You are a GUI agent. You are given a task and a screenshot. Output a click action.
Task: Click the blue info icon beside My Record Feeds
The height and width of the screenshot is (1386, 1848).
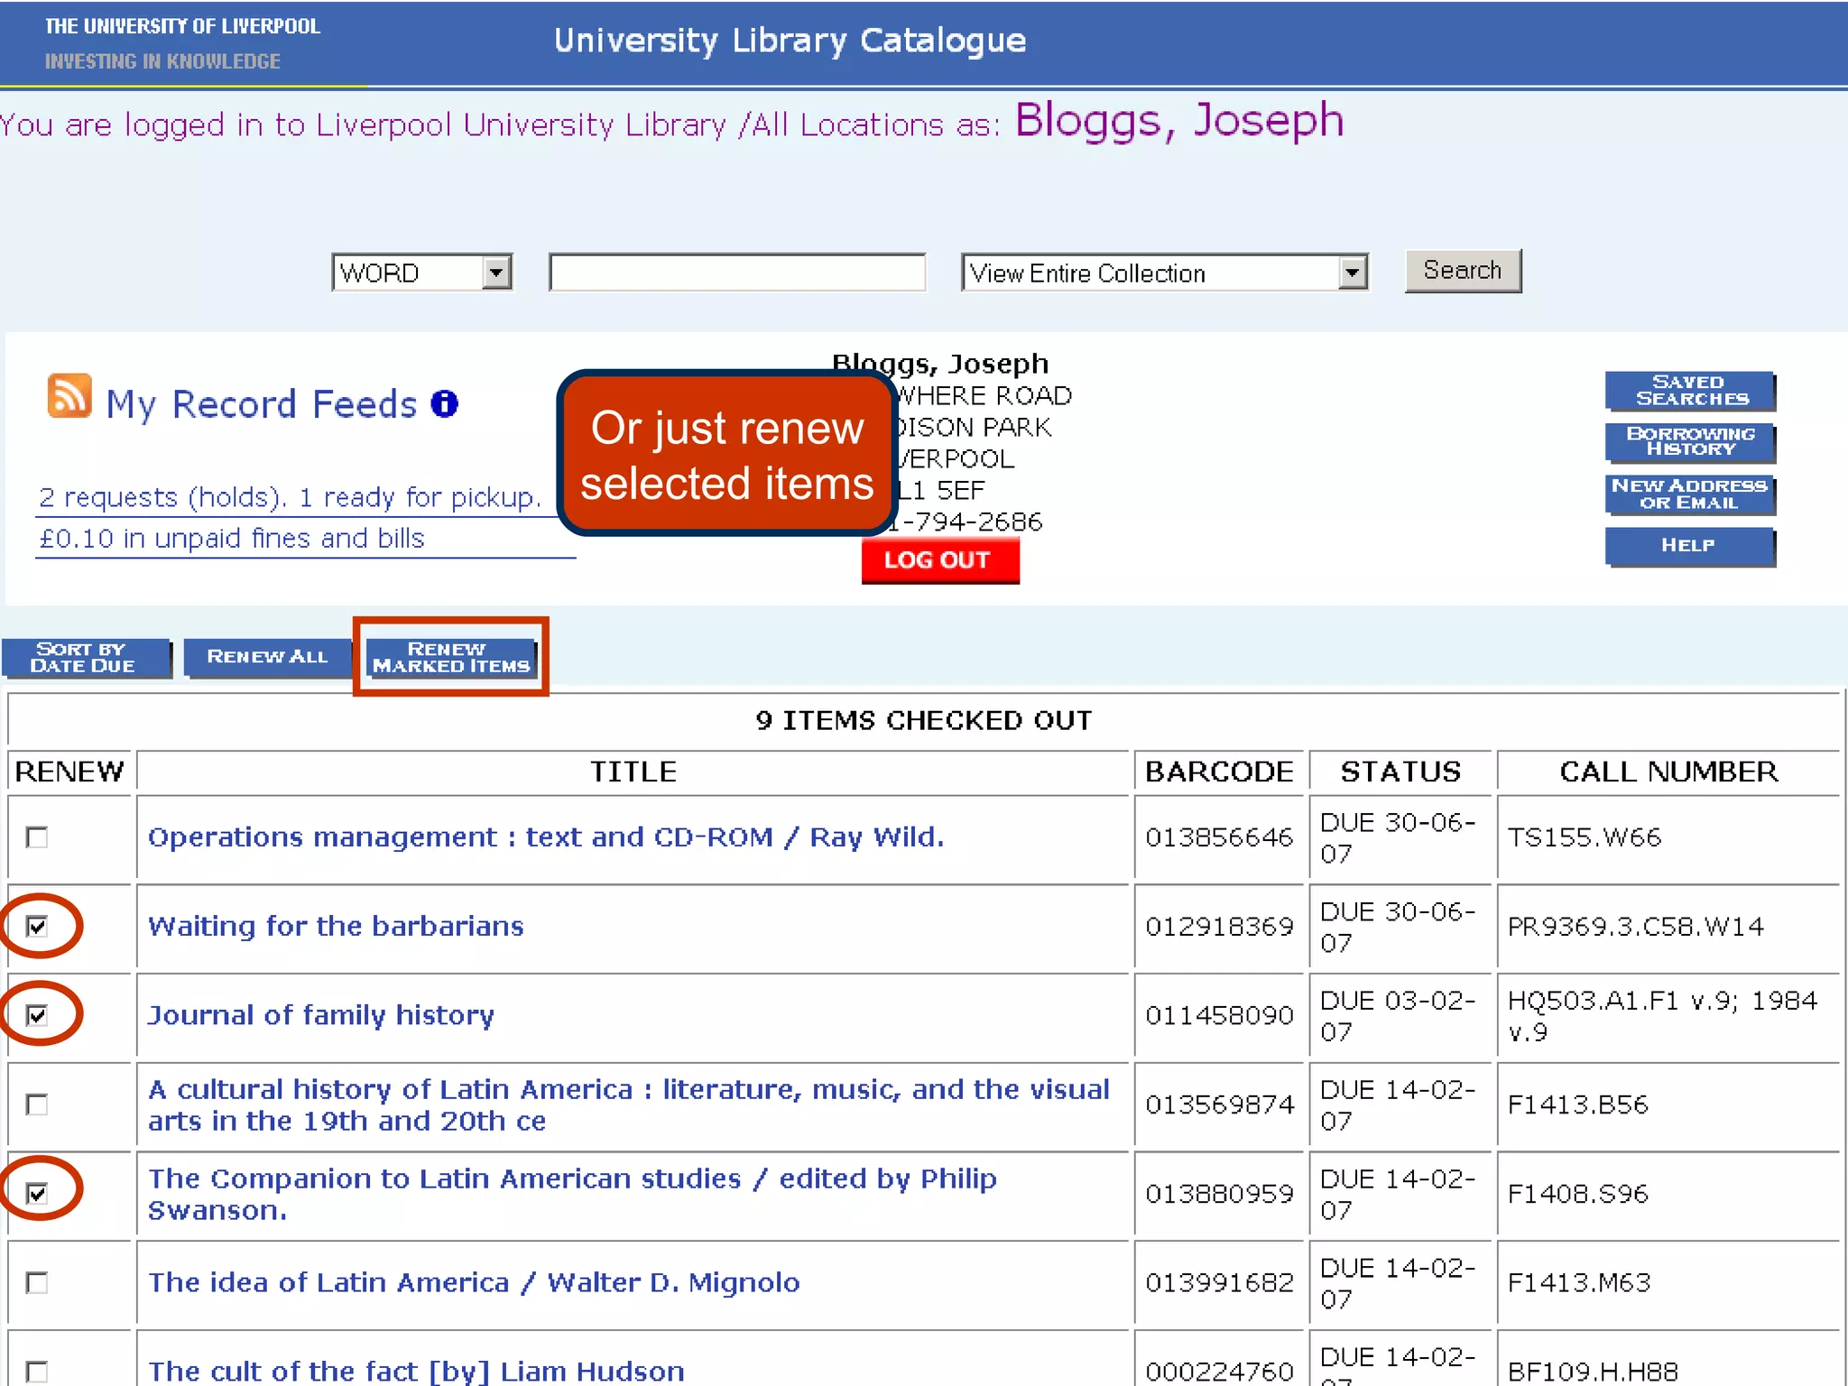coord(444,403)
